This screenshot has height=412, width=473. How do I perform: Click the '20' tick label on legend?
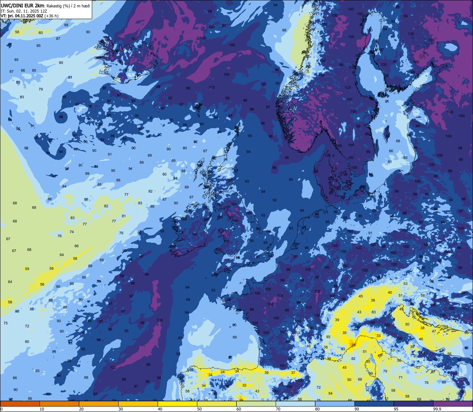81,409
